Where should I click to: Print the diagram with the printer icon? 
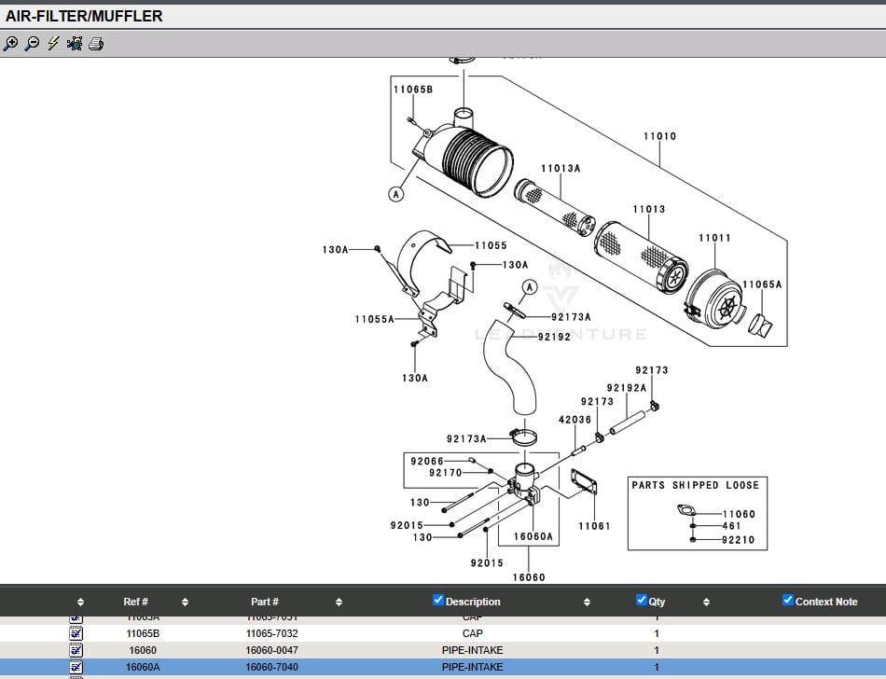pyautogui.click(x=96, y=43)
